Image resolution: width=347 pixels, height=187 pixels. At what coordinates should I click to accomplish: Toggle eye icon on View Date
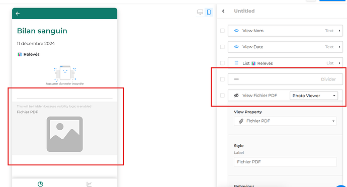click(x=236, y=47)
